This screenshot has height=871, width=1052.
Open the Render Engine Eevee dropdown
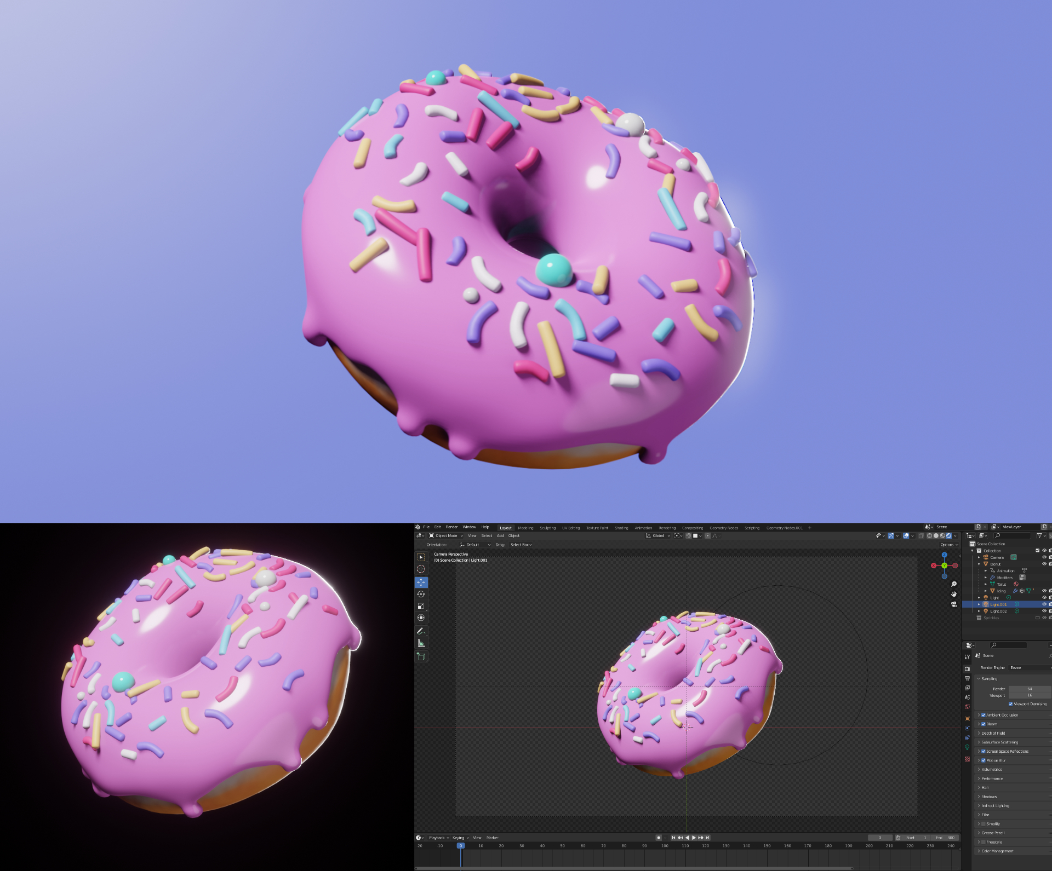tap(1030, 667)
